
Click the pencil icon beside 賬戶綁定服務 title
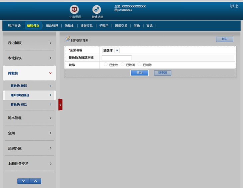[67, 39]
